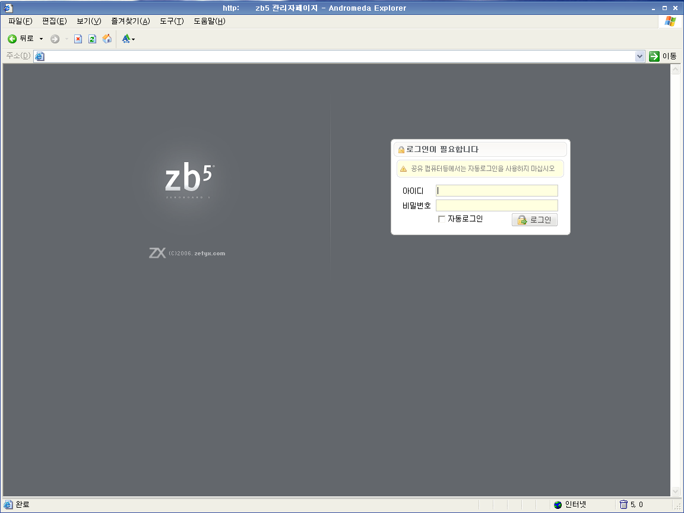684x513 pixels.
Task: Close the Andromeda Explorer window
Action: (675, 8)
